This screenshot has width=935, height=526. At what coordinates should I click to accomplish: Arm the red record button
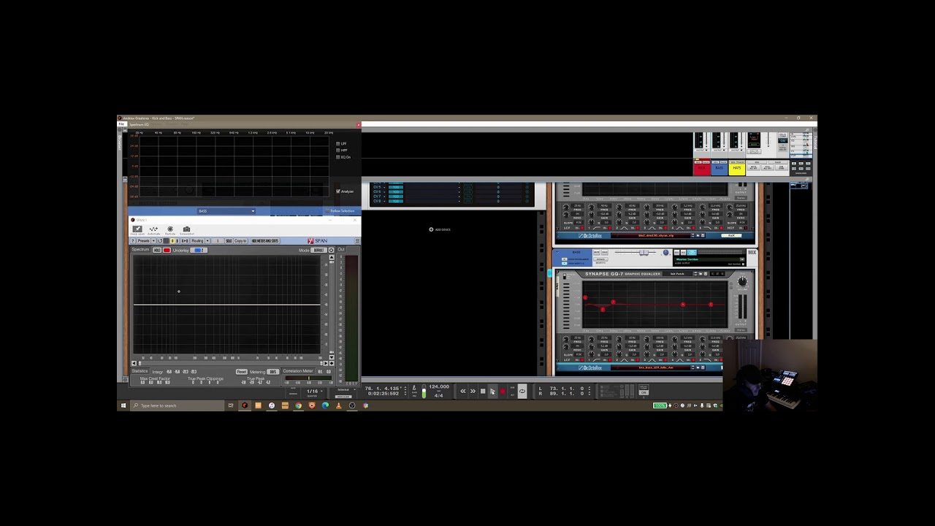point(503,391)
